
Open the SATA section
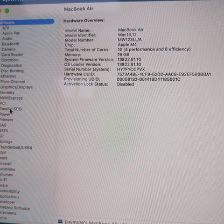coord(4,131)
